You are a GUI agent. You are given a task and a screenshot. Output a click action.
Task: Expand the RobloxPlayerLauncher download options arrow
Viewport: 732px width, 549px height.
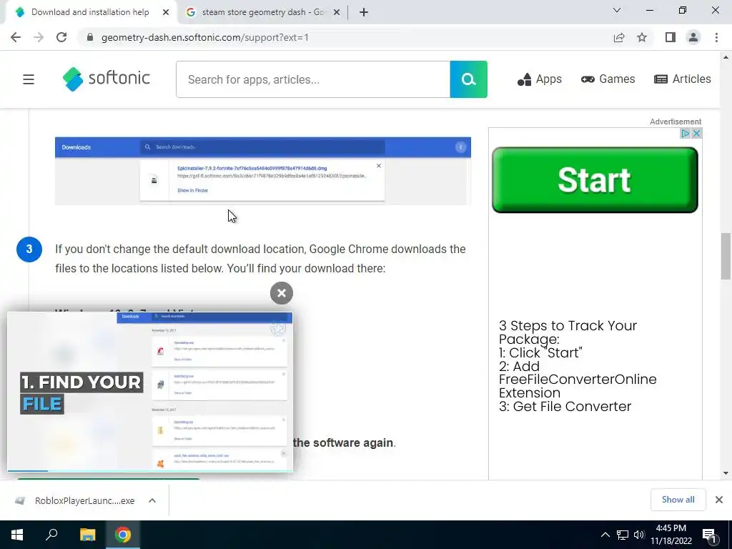tap(152, 500)
